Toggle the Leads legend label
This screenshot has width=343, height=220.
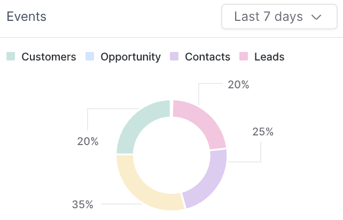tap(269, 57)
